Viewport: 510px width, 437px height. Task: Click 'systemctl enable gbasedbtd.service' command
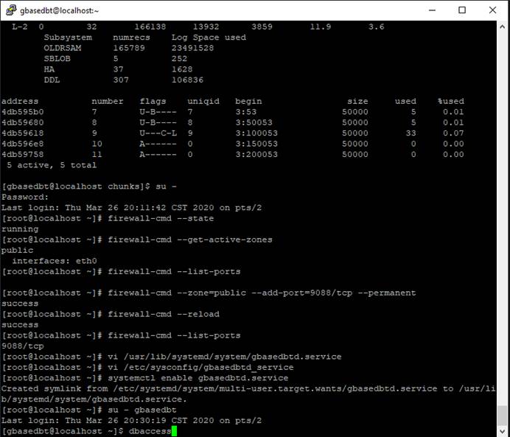(198, 378)
